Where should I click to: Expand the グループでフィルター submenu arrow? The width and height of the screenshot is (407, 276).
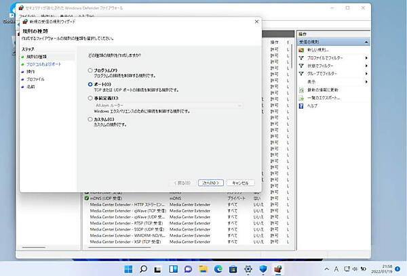coord(366,74)
